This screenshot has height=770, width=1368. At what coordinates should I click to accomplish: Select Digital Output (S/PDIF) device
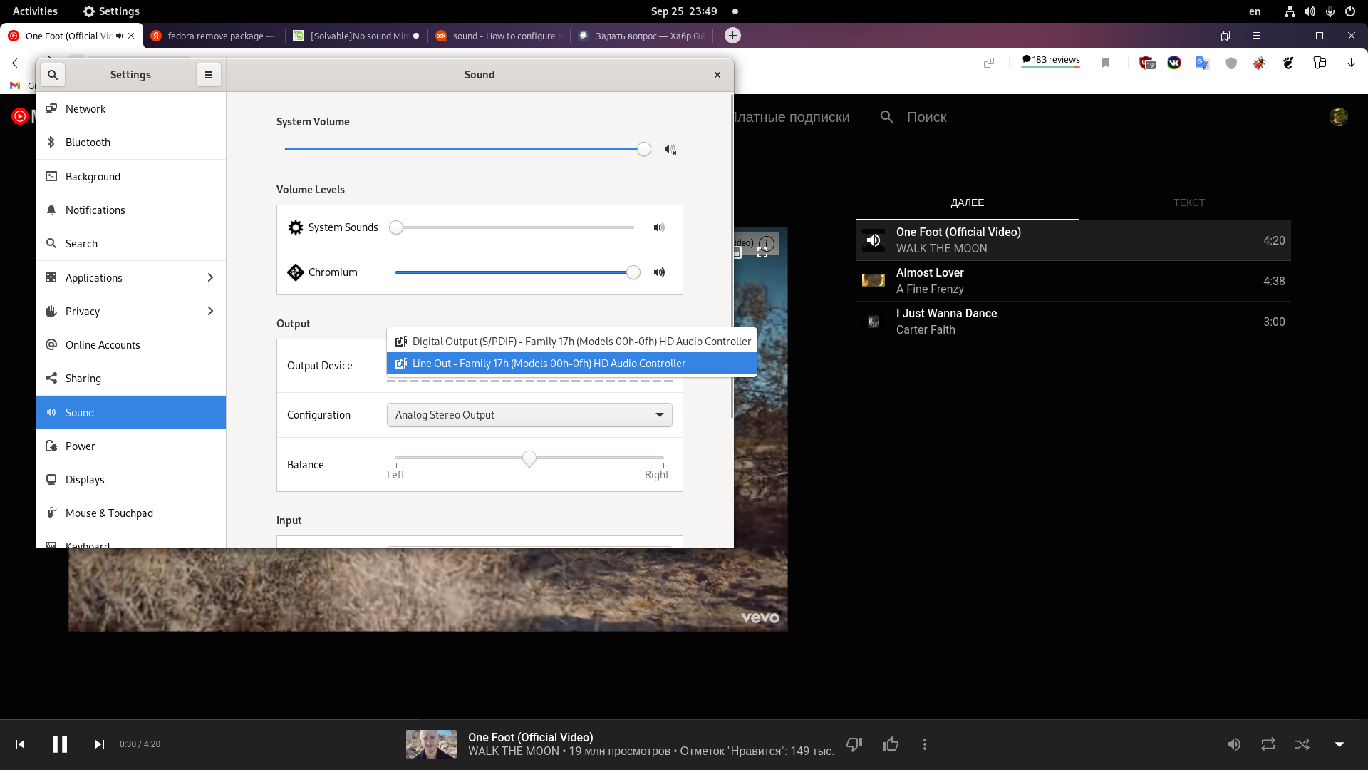coord(572,342)
